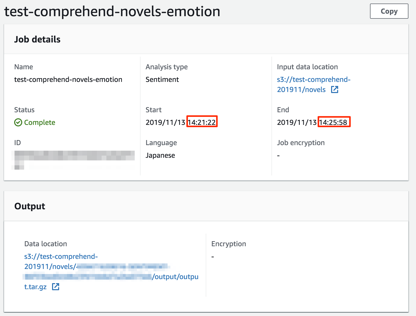Click external link icon next to output.tar.gz
This screenshot has height=316, width=416.
(56, 287)
